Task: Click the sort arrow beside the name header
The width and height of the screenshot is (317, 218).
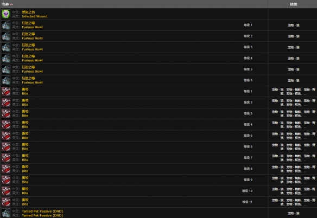Action: [x=11, y=4]
